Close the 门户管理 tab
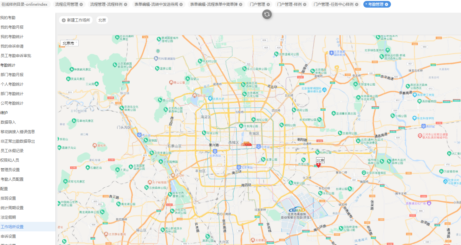461x245 pixels. pyautogui.click(x=268, y=4)
